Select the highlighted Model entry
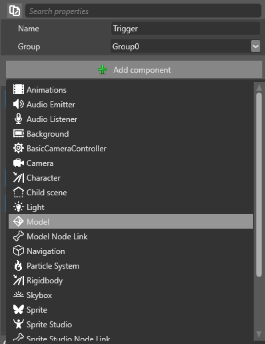The image size is (265, 344). tap(131, 221)
